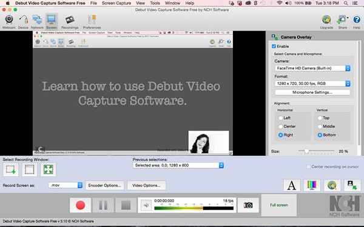Click the speaker audio icon
Image resolution: width=364 pixels, height=227 pixels.
click(146, 205)
